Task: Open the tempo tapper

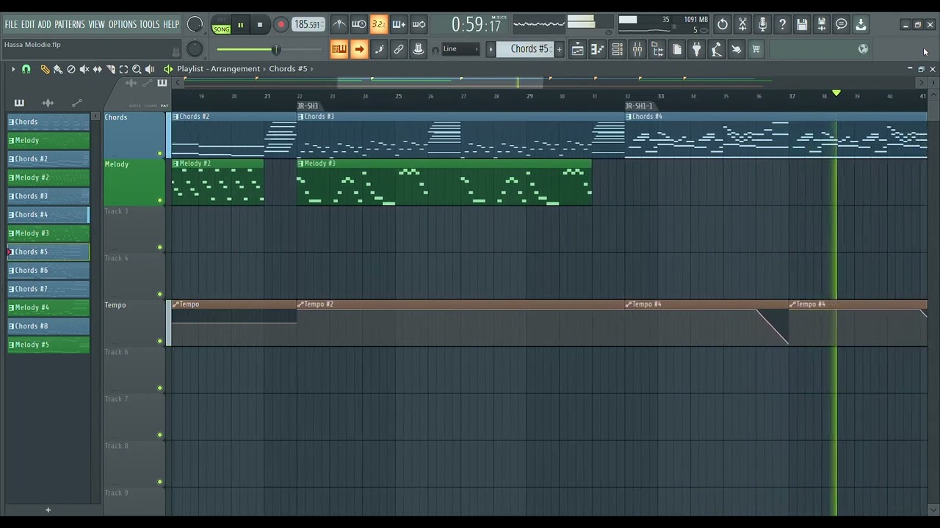Action: pyautogui.click(x=717, y=49)
